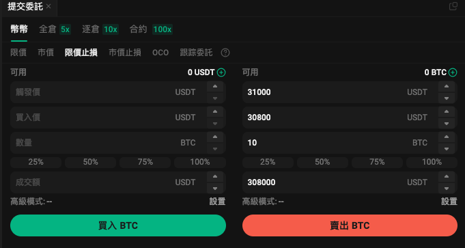Click the green 買入 BTC button

(x=118, y=225)
